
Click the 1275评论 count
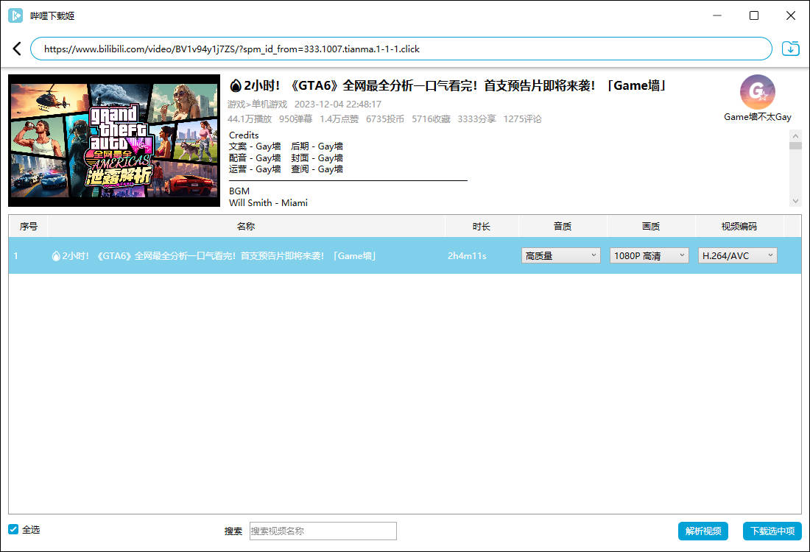523,118
